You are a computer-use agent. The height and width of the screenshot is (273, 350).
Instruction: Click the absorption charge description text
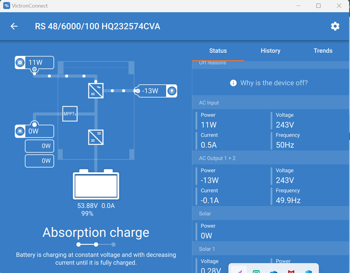[96, 259]
